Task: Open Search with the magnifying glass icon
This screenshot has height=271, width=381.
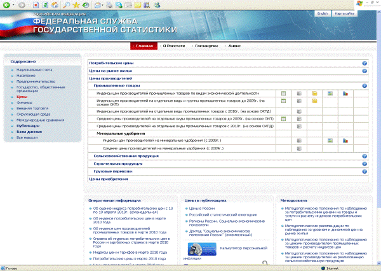Action: (x=66, y=4)
